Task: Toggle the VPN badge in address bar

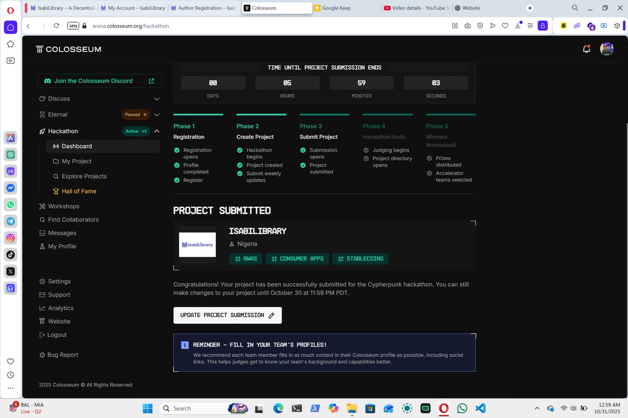Action: [73, 26]
